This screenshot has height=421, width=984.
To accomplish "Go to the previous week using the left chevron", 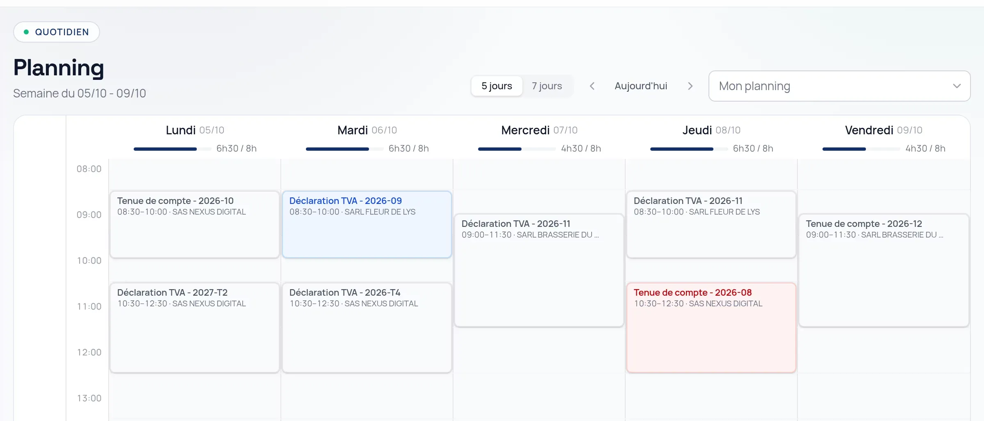I will 592,86.
